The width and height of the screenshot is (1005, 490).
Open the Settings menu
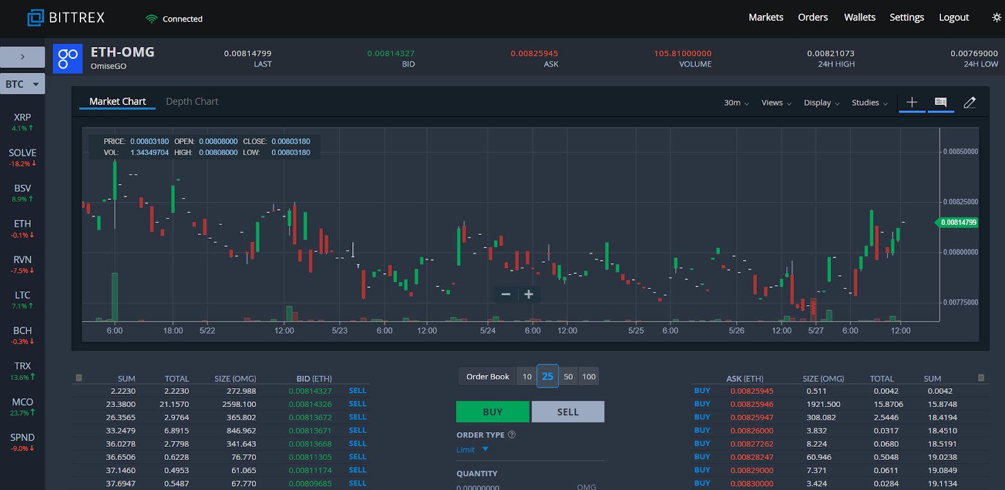pos(906,18)
